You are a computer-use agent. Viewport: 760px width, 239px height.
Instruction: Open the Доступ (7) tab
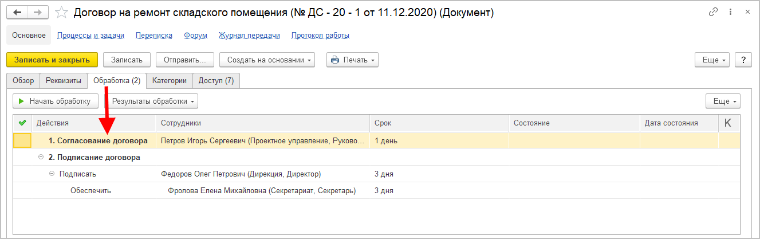click(x=216, y=81)
